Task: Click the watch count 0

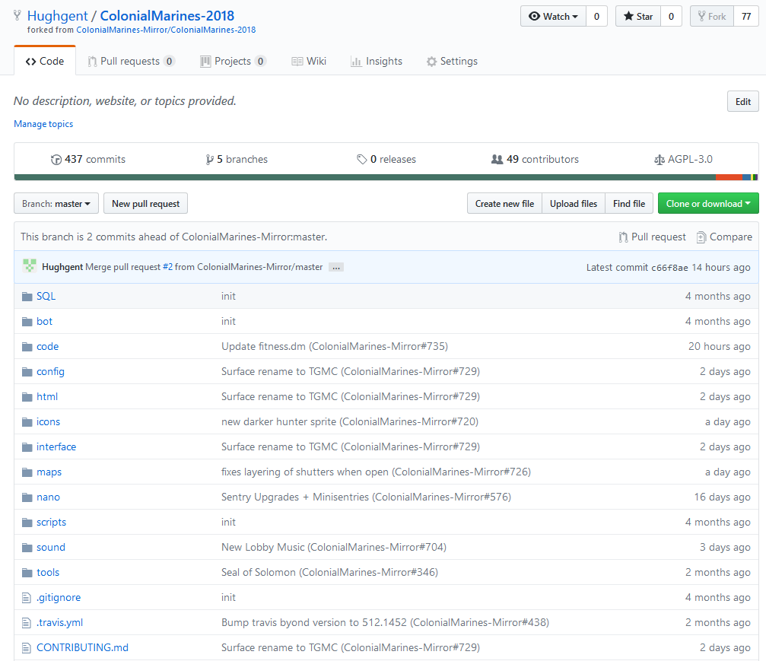Action: (x=596, y=16)
